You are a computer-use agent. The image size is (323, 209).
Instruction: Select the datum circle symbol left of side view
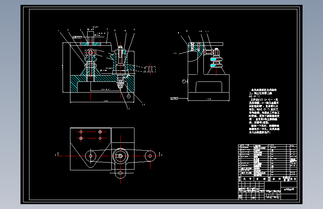pos(184,81)
